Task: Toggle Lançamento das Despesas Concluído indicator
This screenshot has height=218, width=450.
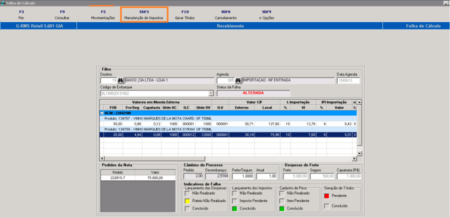Action: pyautogui.click(x=187, y=208)
